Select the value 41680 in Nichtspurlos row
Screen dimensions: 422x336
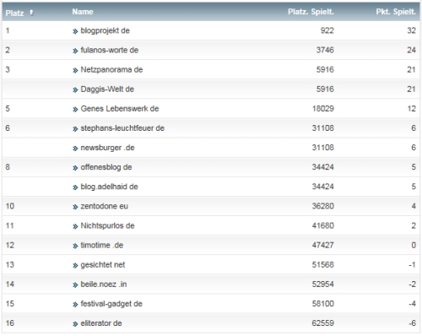tap(323, 225)
